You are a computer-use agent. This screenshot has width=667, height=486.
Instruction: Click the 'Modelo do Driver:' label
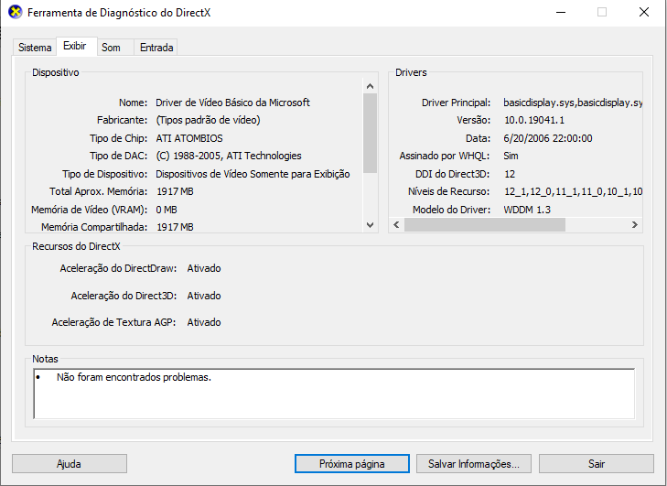pos(451,210)
